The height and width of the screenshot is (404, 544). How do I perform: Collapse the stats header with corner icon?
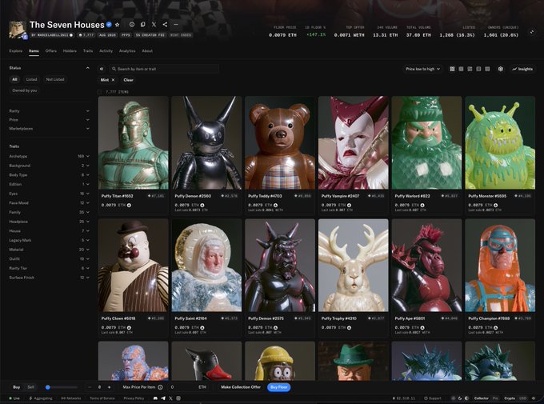(x=532, y=32)
